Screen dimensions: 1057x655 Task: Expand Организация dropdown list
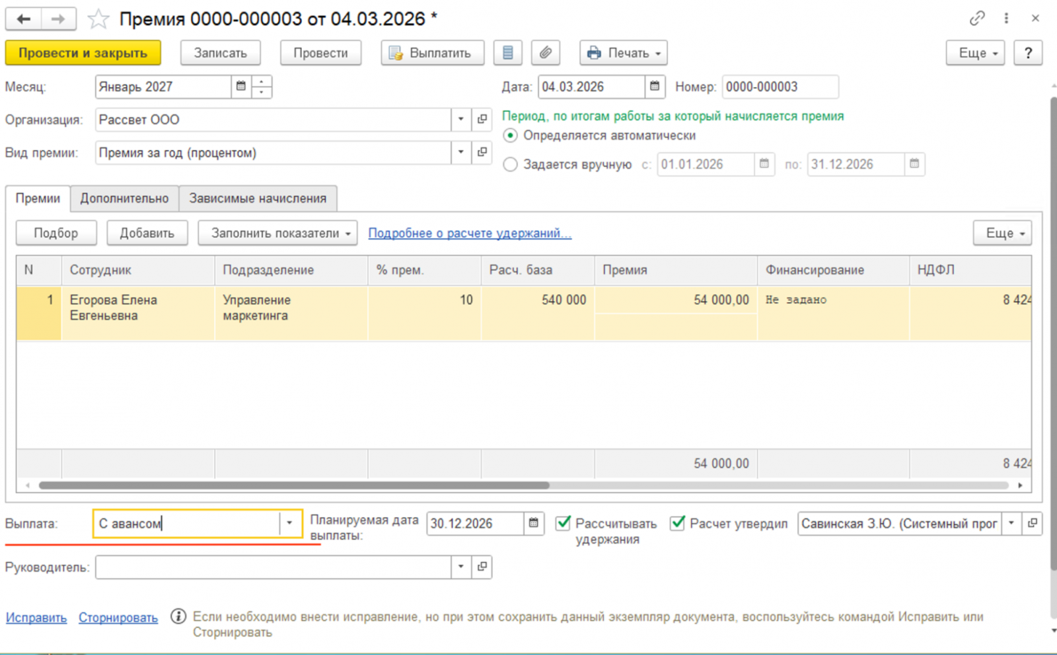click(461, 120)
